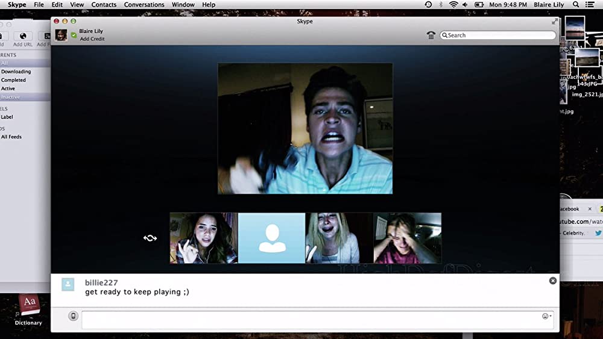Click the green online status indicator
This screenshot has height=339, width=603.
(x=74, y=36)
